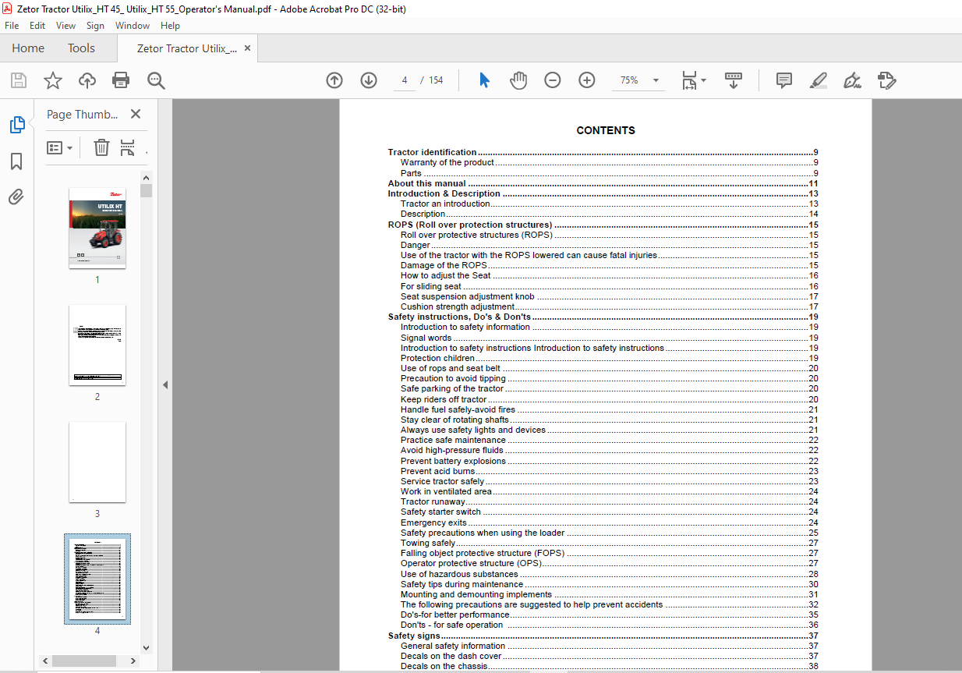Click the upload to cloud icon
The height and width of the screenshot is (673, 962).
[87, 80]
